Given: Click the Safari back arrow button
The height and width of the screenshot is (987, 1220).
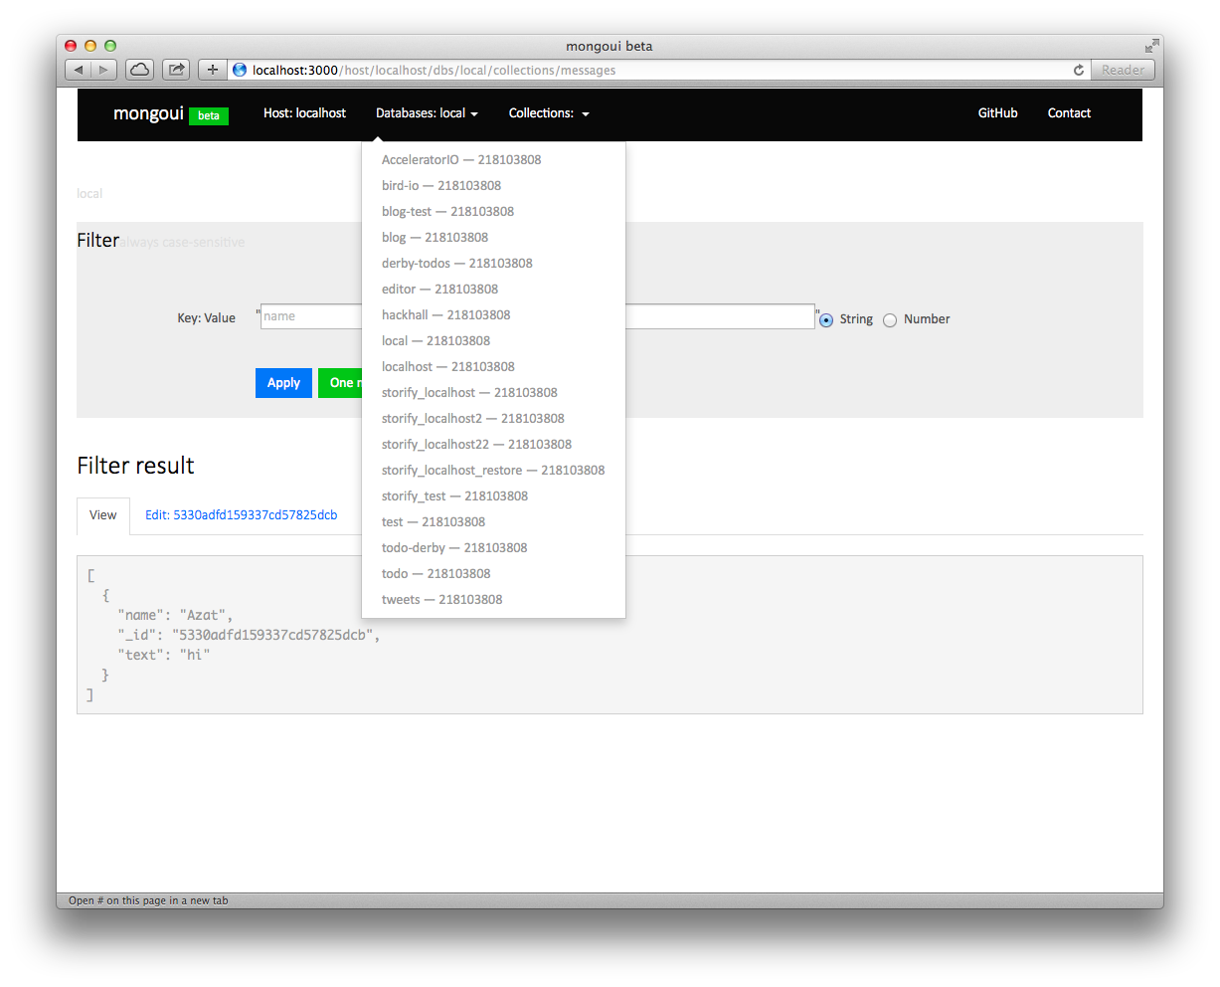Looking at the screenshot, I should click(x=79, y=70).
